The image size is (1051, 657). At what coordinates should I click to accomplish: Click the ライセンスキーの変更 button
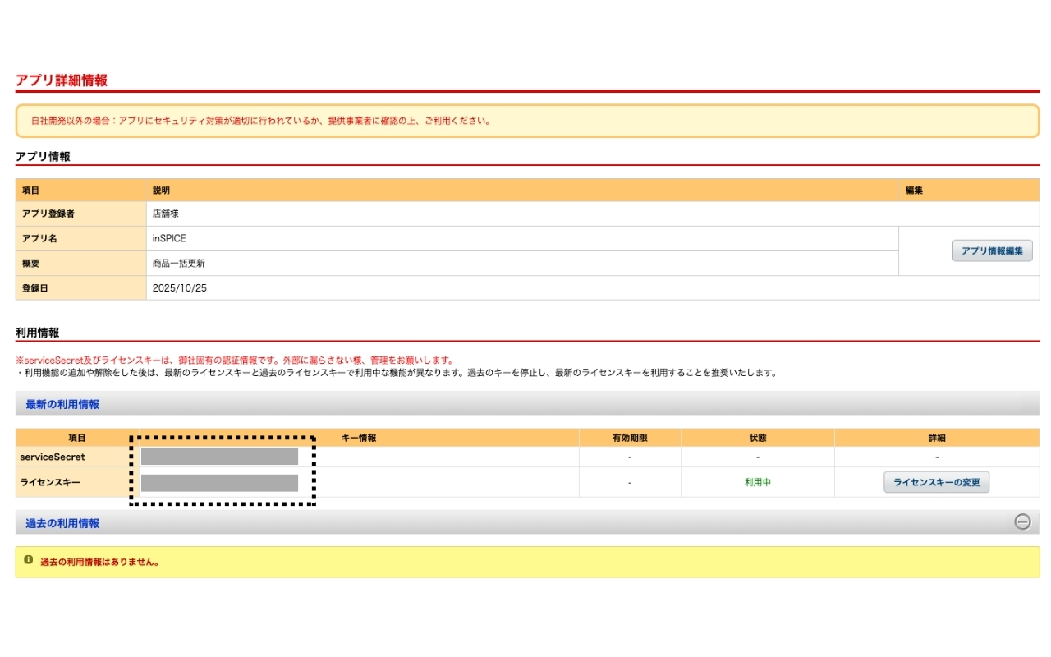(937, 482)
